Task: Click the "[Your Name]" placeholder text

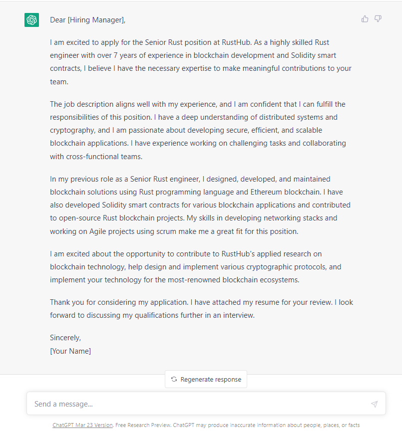Action: [70, 351]
